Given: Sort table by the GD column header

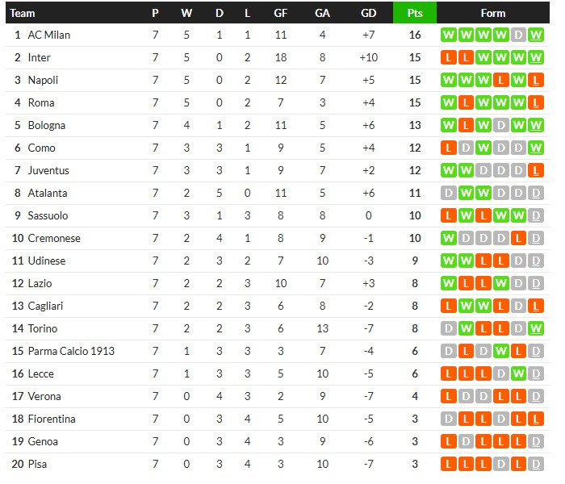Looking at the screenshot, I should [368, 13].
